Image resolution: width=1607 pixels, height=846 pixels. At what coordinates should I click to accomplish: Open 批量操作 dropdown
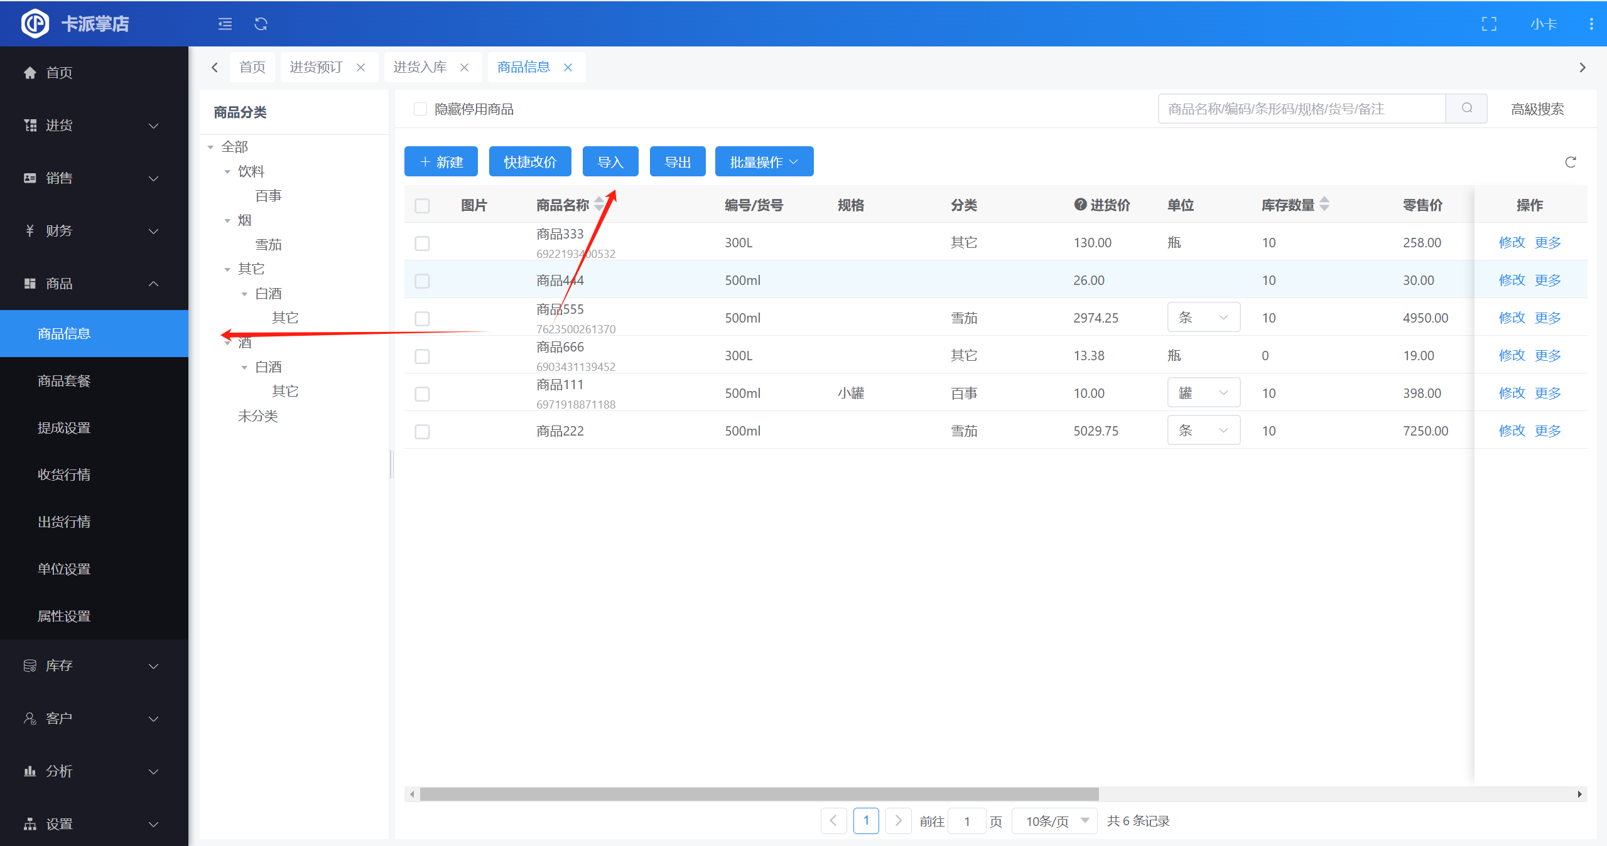[764, 162]
